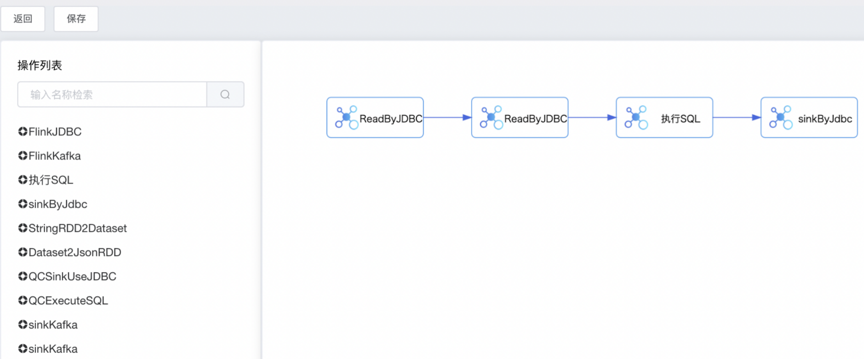Select QCSinkUseJDBC in the operation list

[73, 277]
